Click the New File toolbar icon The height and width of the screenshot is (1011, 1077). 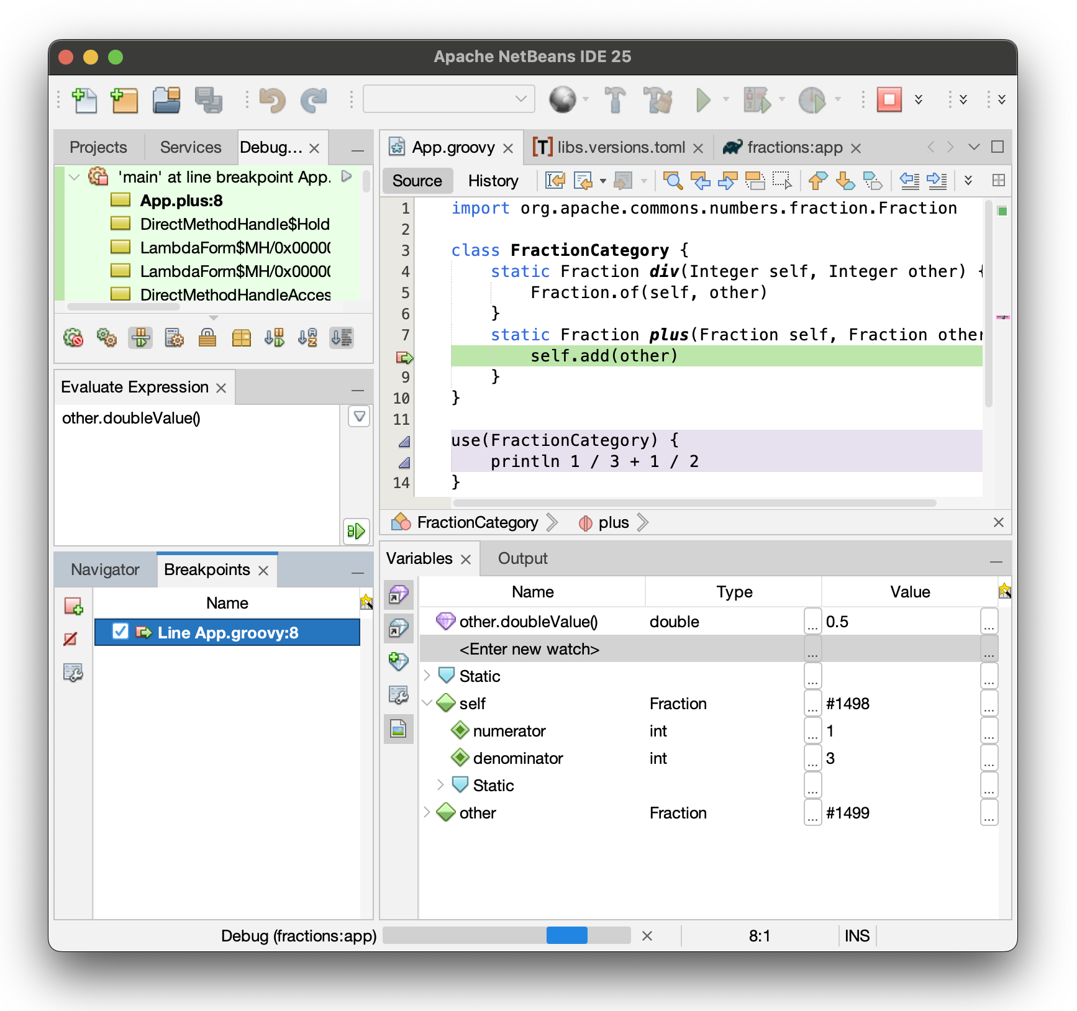(84, 100)
